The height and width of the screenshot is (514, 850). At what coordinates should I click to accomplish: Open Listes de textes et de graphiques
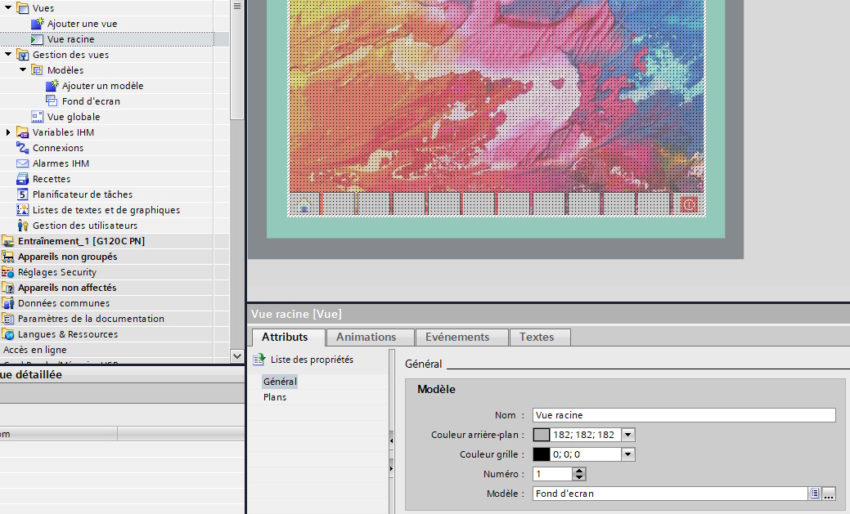click(106, 210)
